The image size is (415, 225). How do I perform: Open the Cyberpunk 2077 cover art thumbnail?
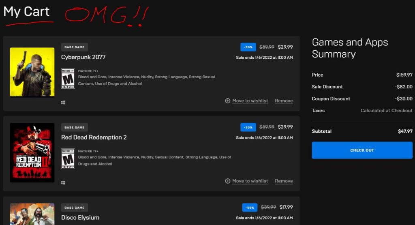32,72
